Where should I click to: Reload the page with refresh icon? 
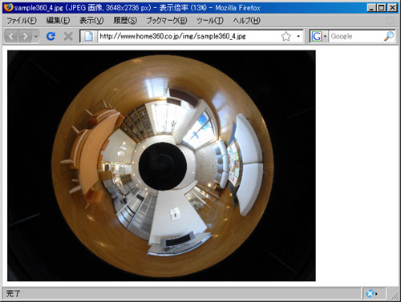tap(51, 36)
